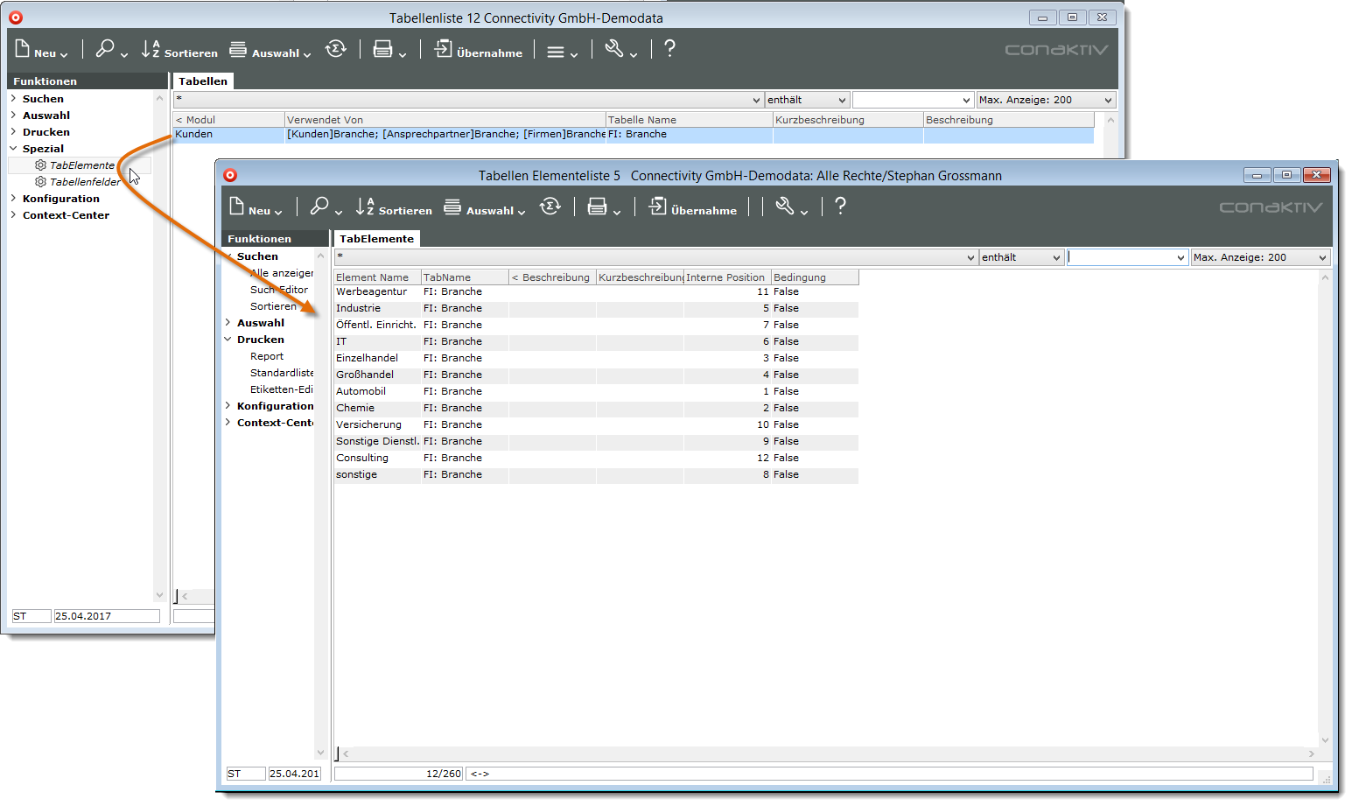
Task: Open the Neu dropdown in Tabellen Elementeliste toolbar
Action: (x=256, y=208)
